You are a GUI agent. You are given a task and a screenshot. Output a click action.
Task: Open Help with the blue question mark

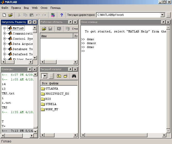tap(62, 15)
